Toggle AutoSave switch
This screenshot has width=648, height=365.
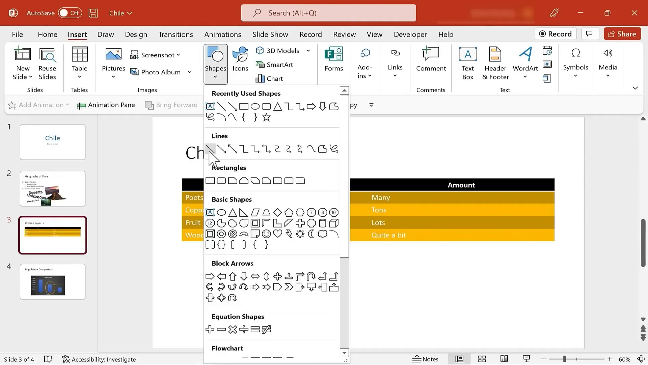(x=70, y=13)
